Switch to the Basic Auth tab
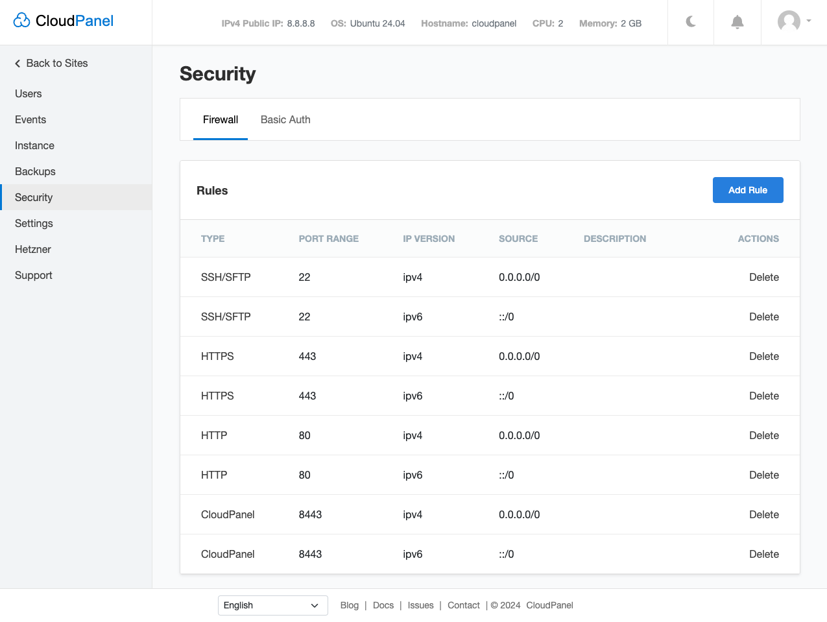The image size is (827, 622). click(x=285, y=120)
